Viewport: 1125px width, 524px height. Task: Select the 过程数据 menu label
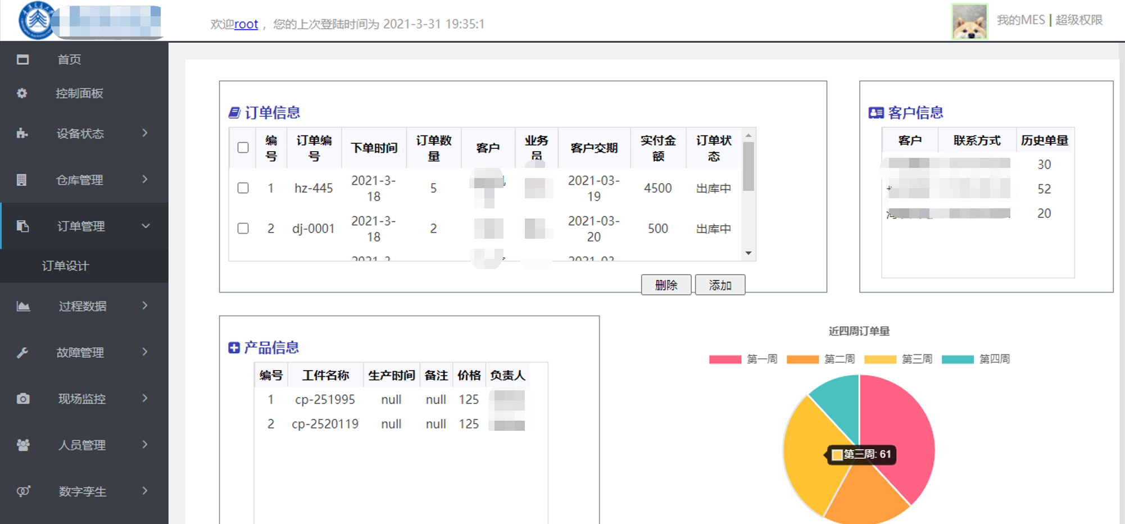(x=83, y=306)
